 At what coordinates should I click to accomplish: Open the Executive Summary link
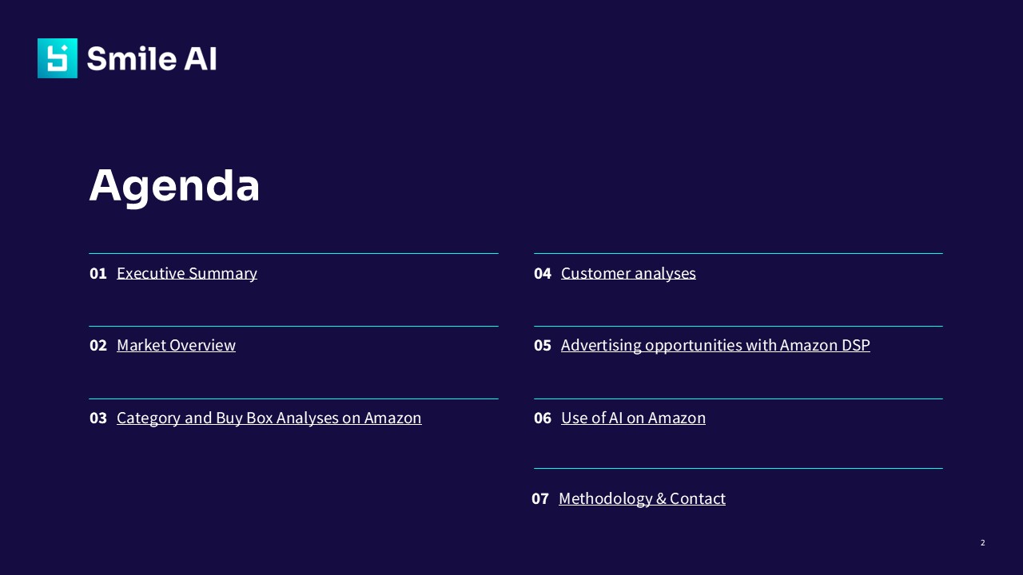pos(187,273)
